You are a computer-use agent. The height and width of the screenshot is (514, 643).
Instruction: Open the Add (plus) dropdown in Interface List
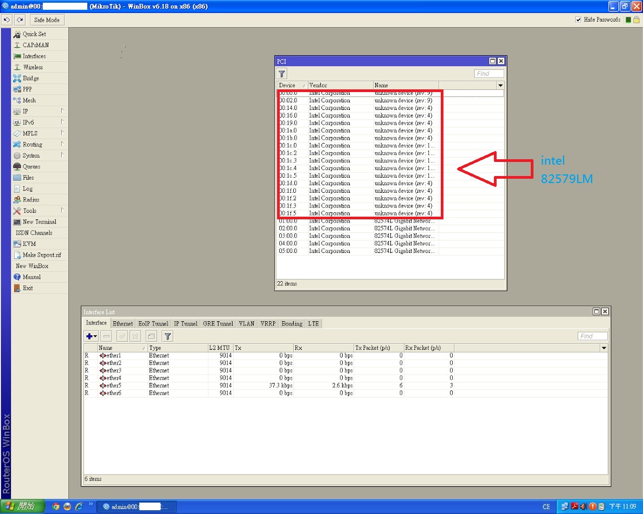click(x=91, y=336)
